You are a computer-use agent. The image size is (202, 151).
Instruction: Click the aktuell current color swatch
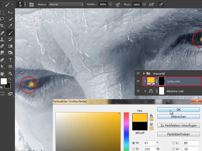tap(140, 126)
